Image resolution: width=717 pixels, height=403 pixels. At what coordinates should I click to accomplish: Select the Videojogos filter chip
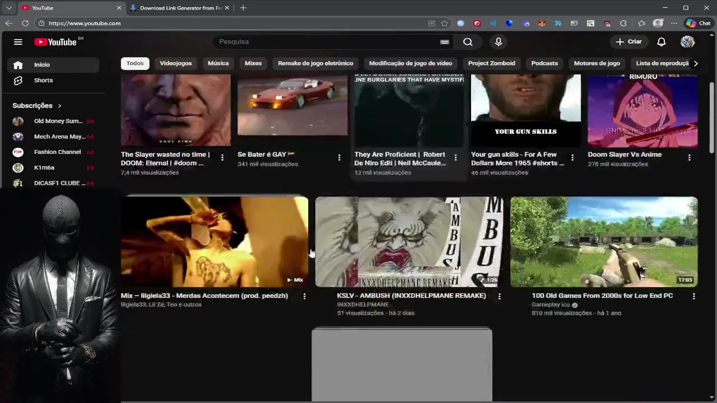pyautogui.click(x=176, y=63)
